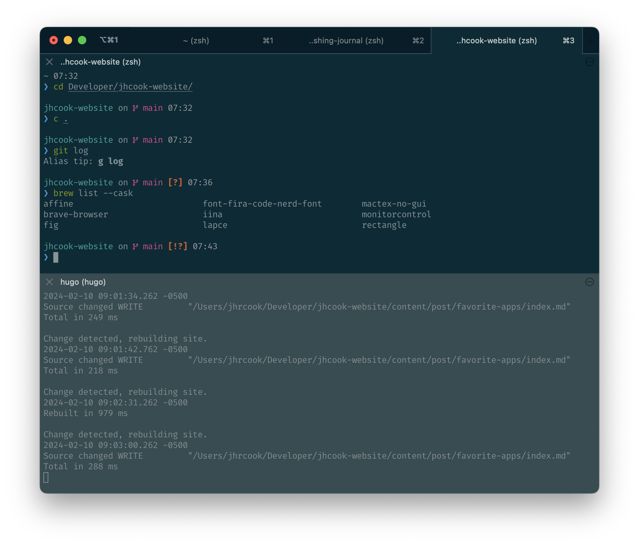Click 'Rebuilt in 979 ms' line
The height and width of the screenshot is (546, 639).
point(86,413)
